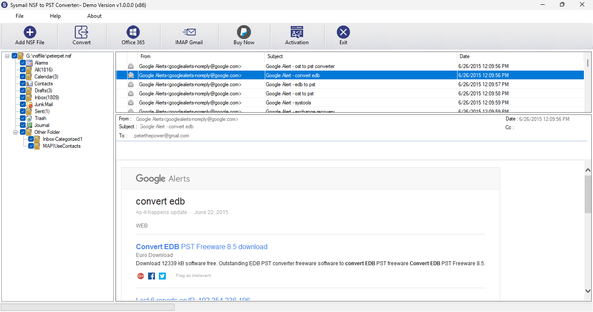This screenshot has height=312, width=593.
Task: Select the Sent(1) folder label
Action: pyautogui.click(x=42, y=111)
